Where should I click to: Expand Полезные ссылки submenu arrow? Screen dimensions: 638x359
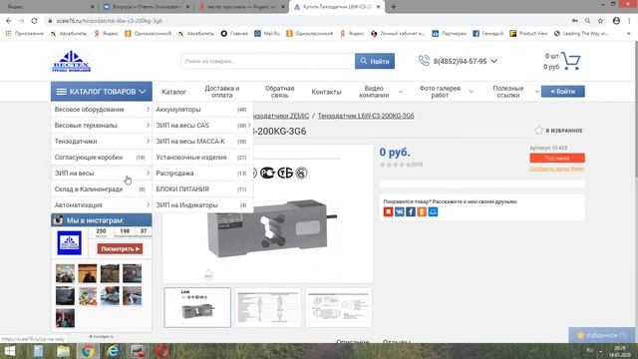(x=537, y=92)
